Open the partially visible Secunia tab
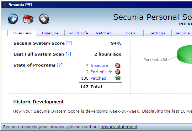The image size is (192, 131). click(x=182, y=33)
